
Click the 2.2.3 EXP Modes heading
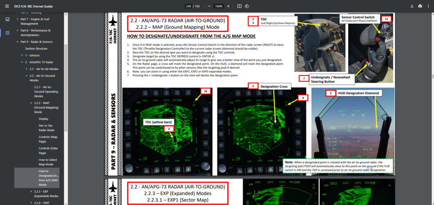(178, 193)
